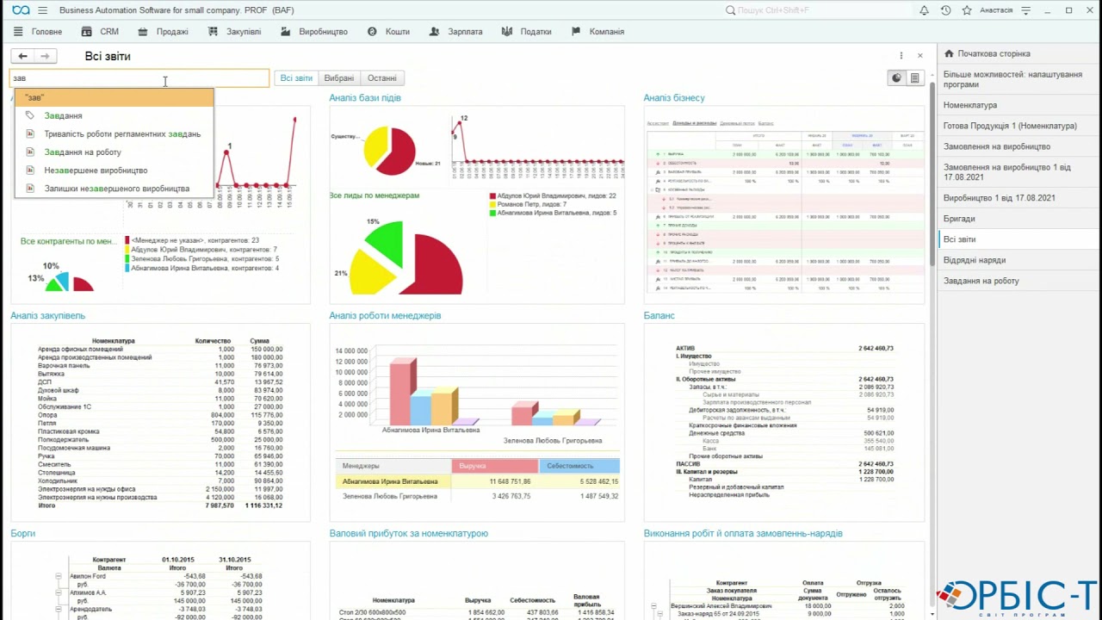Open the three-dot more actions menu

(x=901, y=56)
